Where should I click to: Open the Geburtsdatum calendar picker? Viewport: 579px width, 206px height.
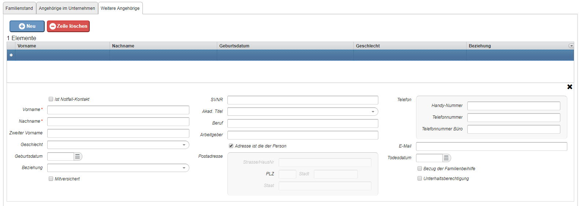(x=78, y=157)
